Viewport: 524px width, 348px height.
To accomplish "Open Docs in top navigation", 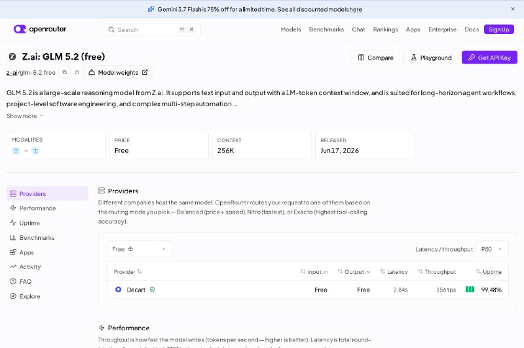I will [472, 29].
